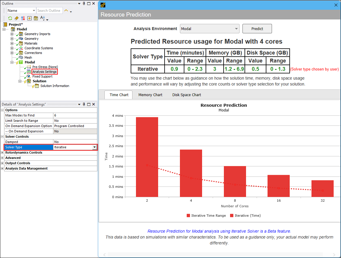The width and height of the screenshot is (341, 258).
Task: Open Solution Information under Solution
Action: pos(54,86)
